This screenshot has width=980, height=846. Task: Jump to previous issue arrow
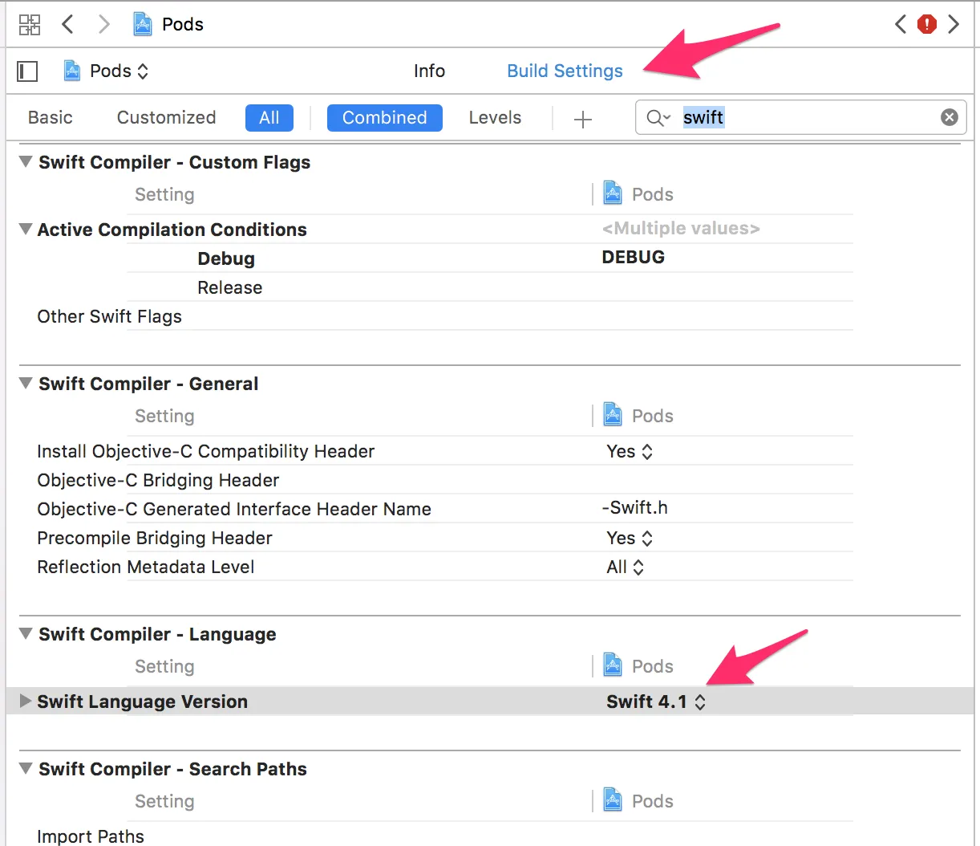point(901,24)
